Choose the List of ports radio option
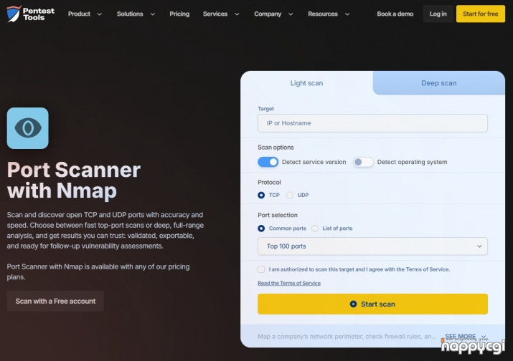This screenshot has height=361, width=513. [315, 228]
